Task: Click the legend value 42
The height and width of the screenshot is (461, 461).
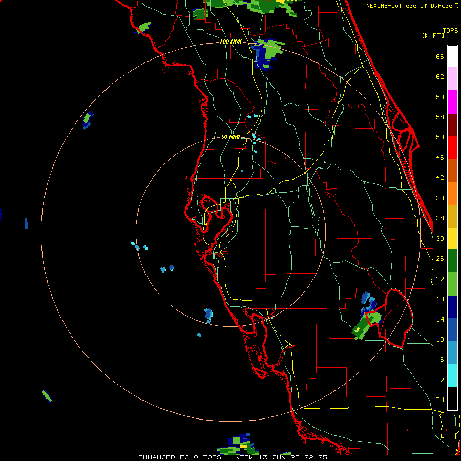Action: (440, 178)
